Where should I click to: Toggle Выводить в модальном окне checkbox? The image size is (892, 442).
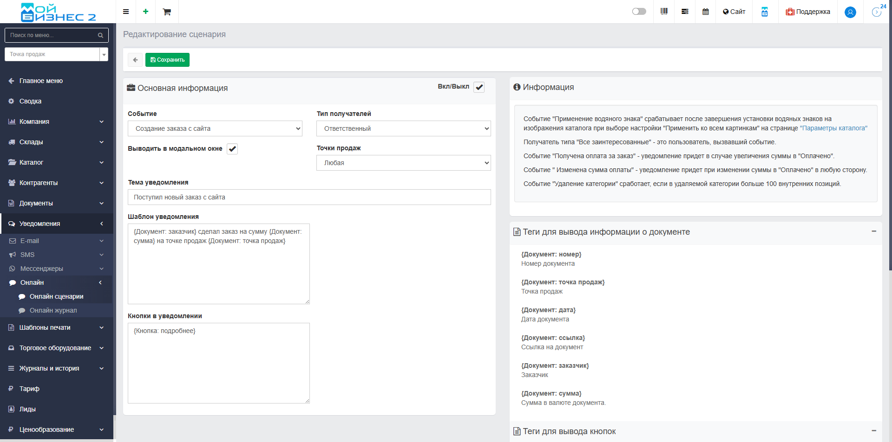(x=232, y=149)
